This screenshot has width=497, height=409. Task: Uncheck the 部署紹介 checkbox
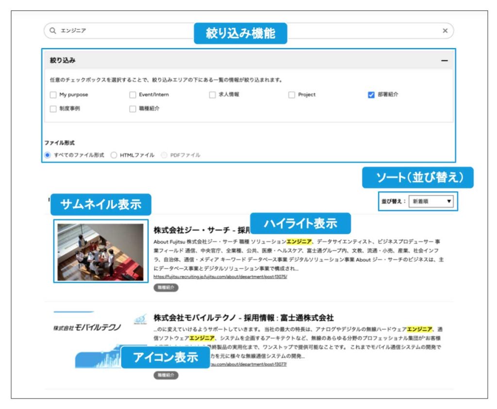371,95
